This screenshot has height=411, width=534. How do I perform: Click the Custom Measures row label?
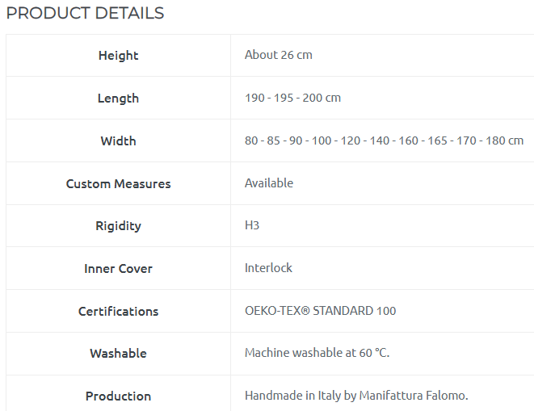point(118,184)
